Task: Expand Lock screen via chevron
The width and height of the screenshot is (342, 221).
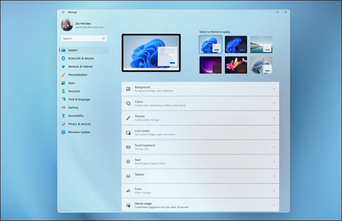Action: [274, 132]
